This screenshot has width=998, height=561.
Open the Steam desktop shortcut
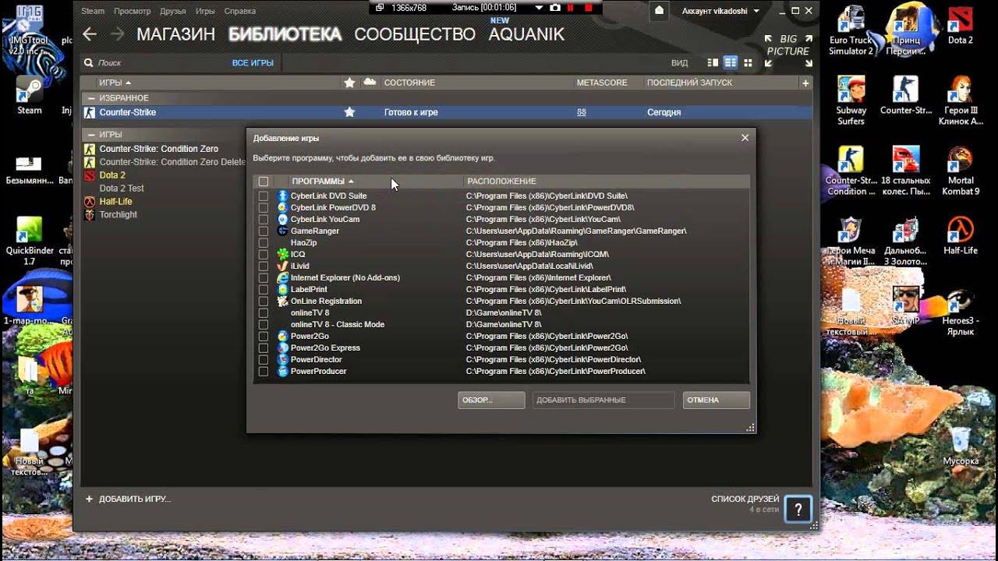tap(29, 96)
